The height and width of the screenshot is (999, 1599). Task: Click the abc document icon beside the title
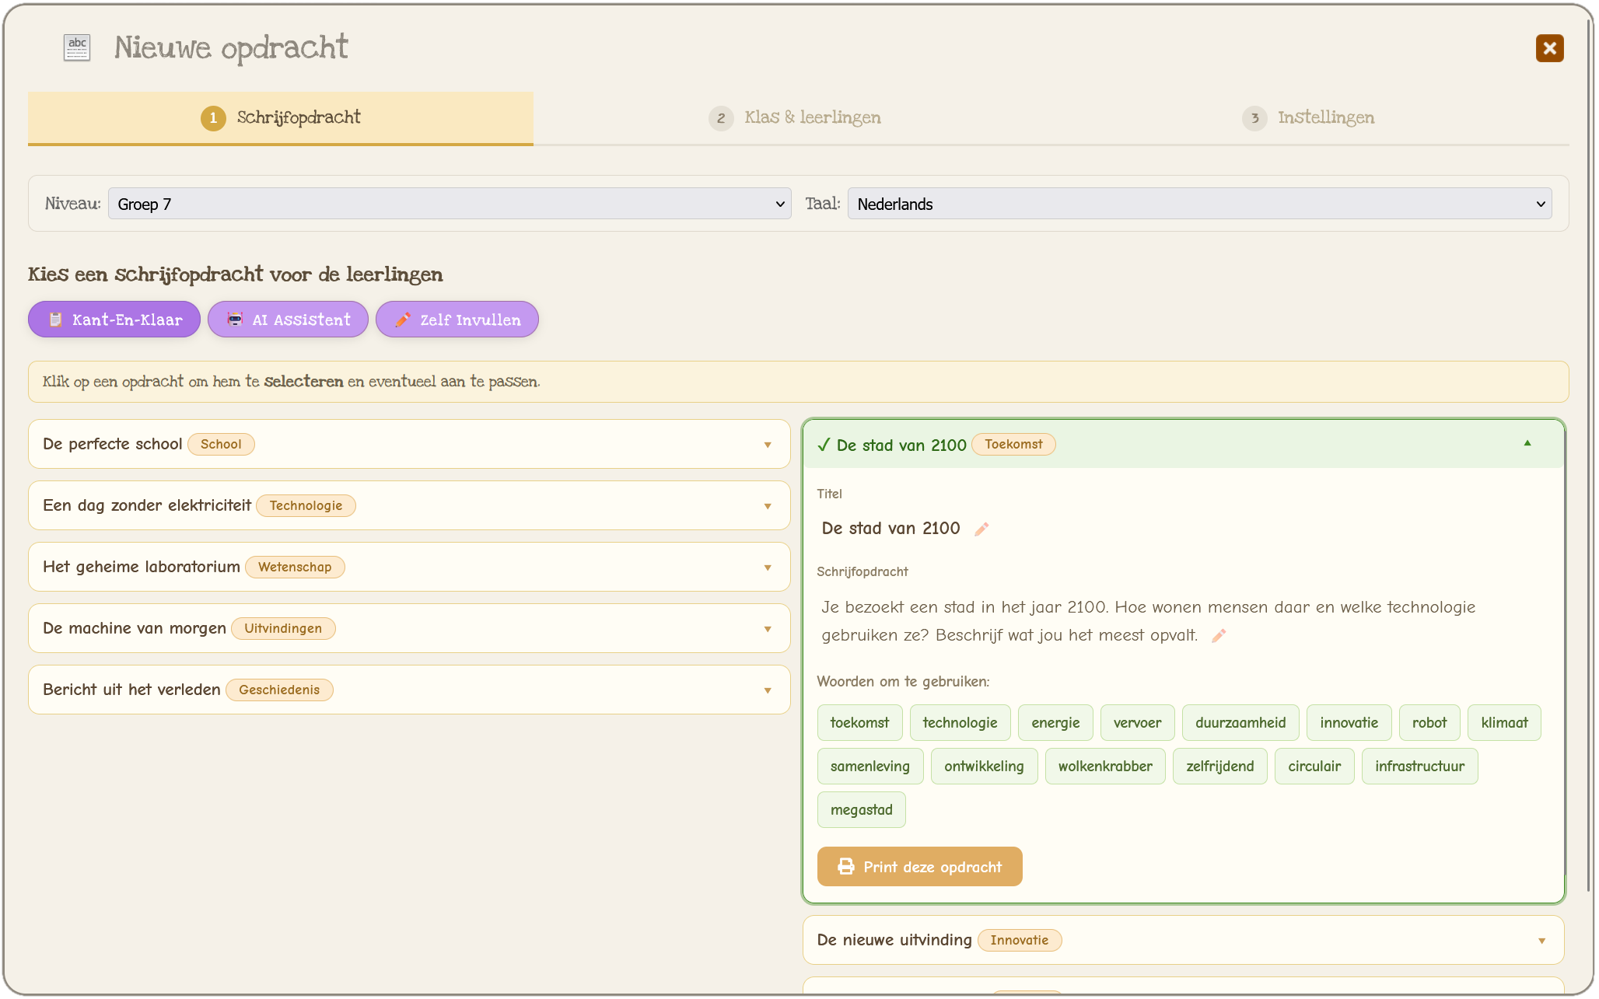click(77, 48)
